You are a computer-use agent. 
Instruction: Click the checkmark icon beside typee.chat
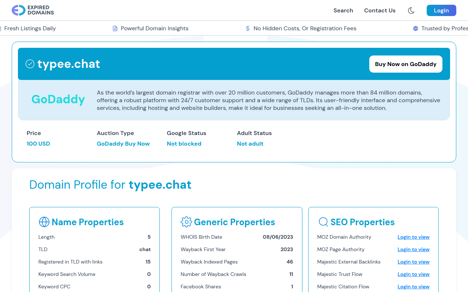pyautogui.click(x=30, y=64)
